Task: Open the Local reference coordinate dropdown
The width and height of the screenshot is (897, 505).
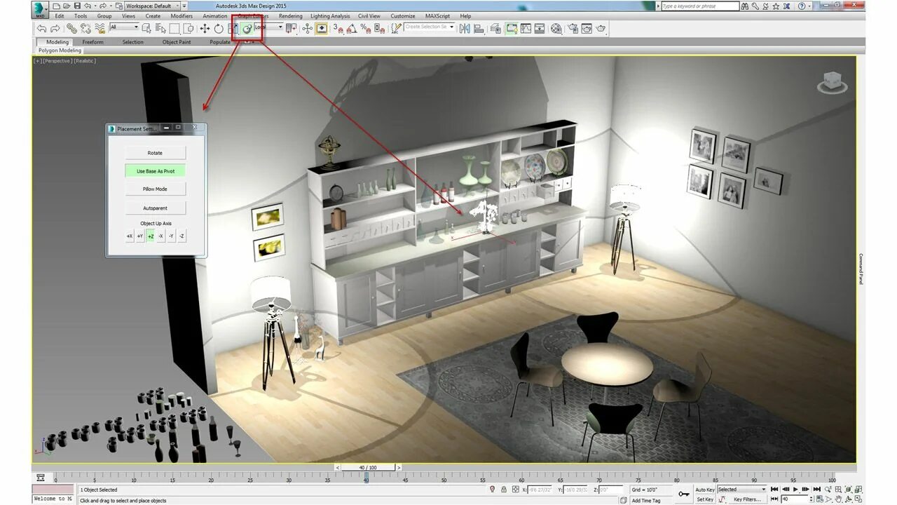Action: click(268, 27)
